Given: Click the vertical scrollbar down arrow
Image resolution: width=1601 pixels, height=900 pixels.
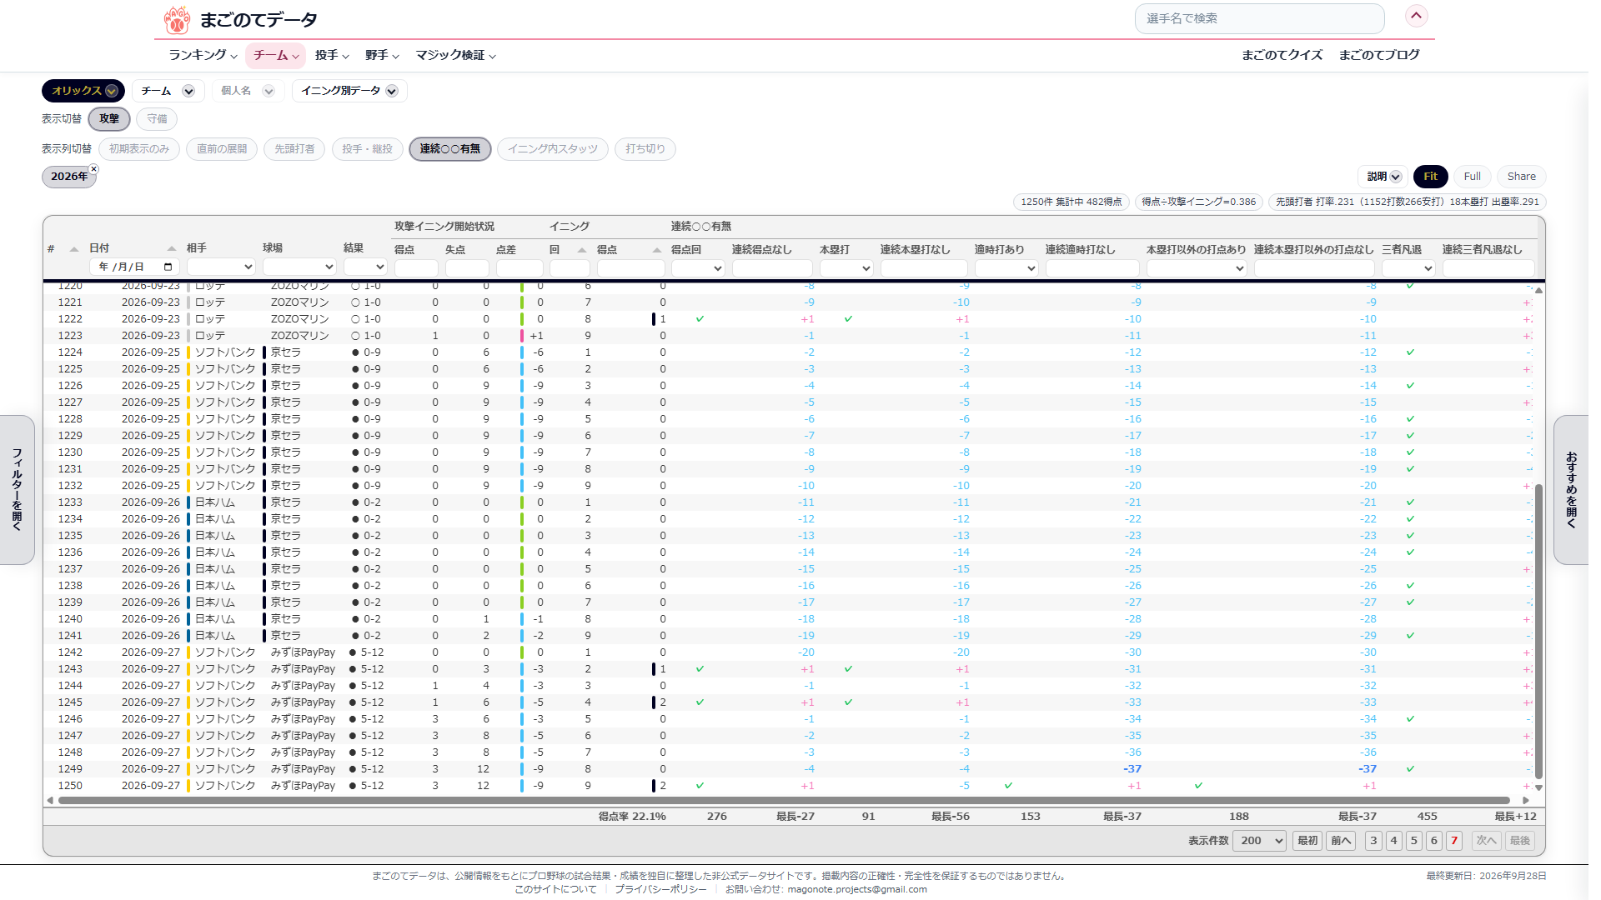Looking at the screenshot, I should pos(1539,787).
